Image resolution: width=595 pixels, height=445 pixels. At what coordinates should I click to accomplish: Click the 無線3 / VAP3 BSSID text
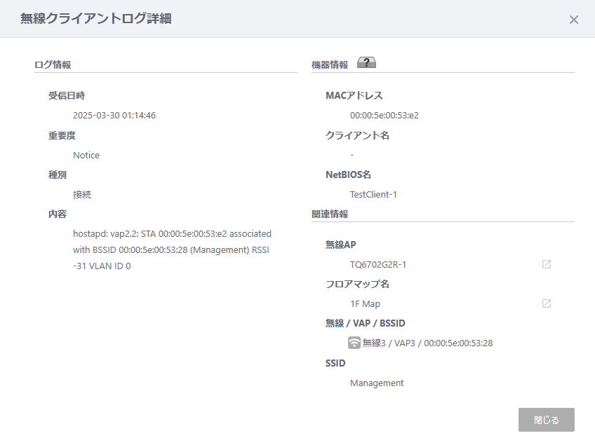pos(428,343)
